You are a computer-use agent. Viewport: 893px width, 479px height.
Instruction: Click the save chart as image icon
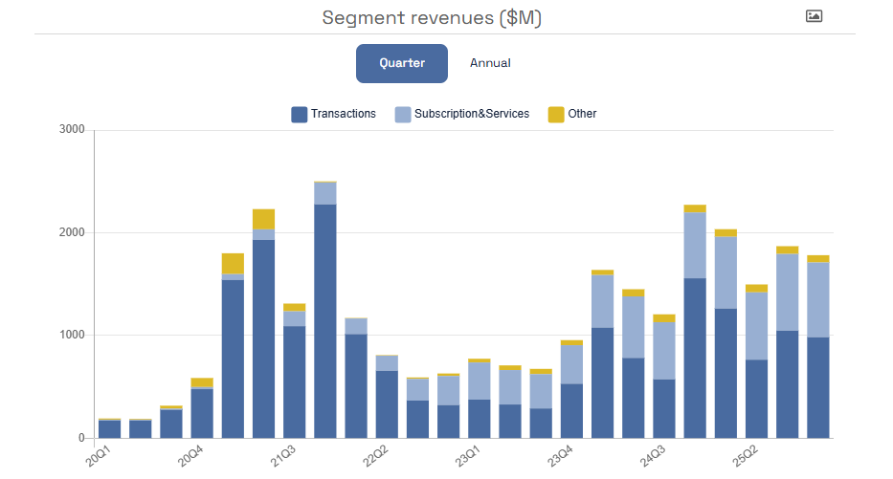point(814,16)
